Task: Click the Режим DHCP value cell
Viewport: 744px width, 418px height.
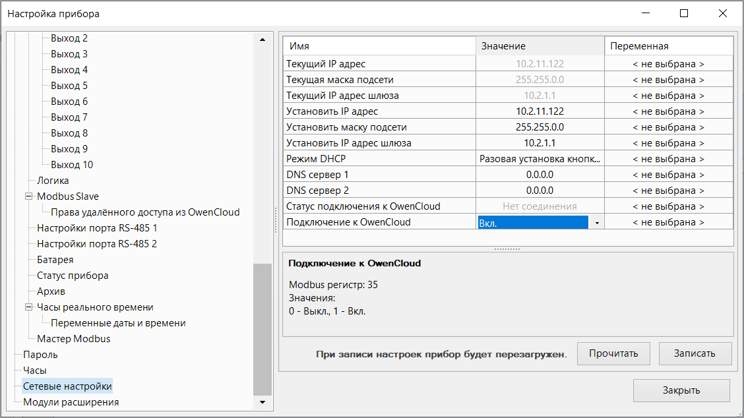Action: click(540, 159)
